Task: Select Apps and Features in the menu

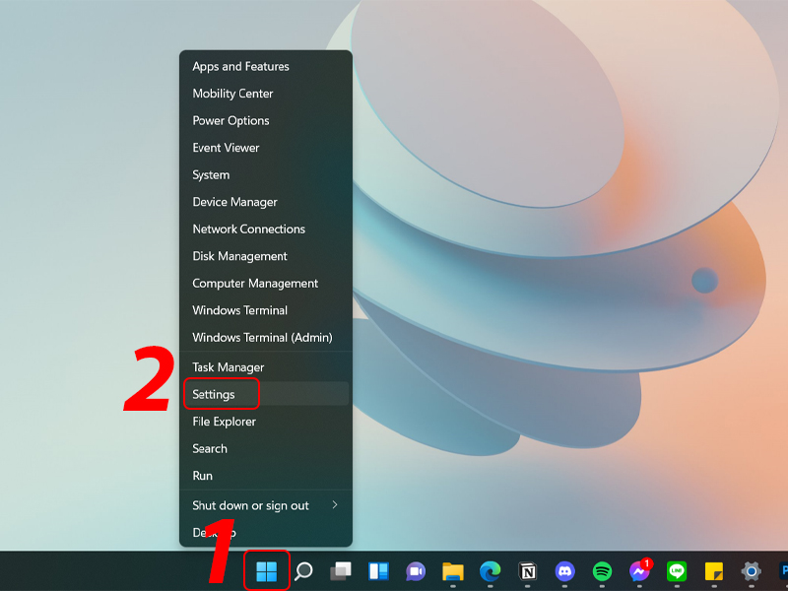Action: 265,66
